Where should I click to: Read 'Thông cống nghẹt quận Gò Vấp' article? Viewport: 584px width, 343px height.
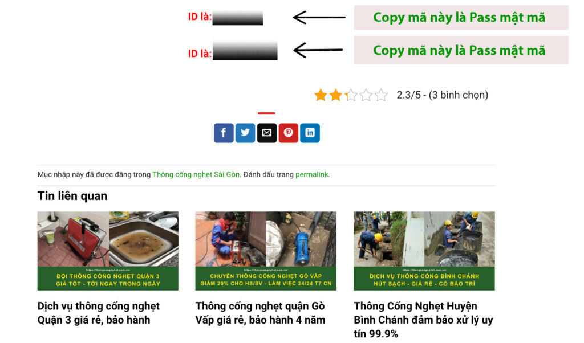point(260,313)
